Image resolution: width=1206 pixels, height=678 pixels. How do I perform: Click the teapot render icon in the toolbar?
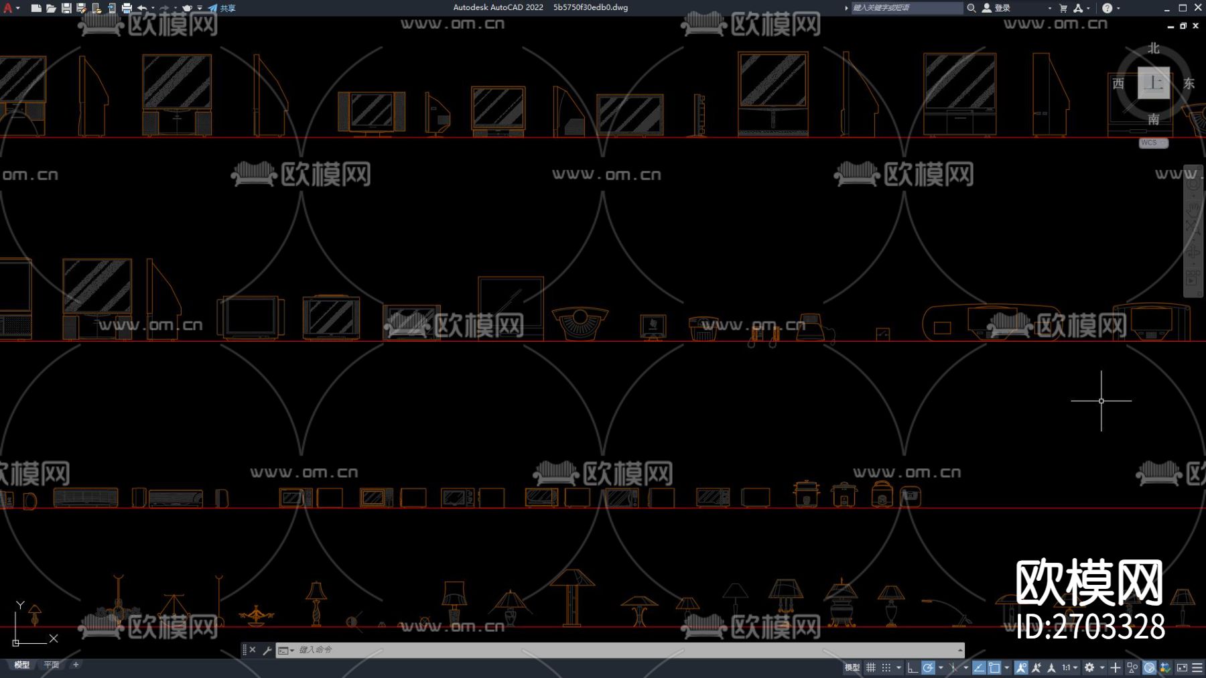point(188,8)
